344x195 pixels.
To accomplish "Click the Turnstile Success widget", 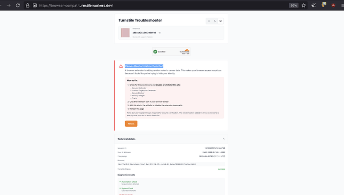I will [x=171, y=51].
